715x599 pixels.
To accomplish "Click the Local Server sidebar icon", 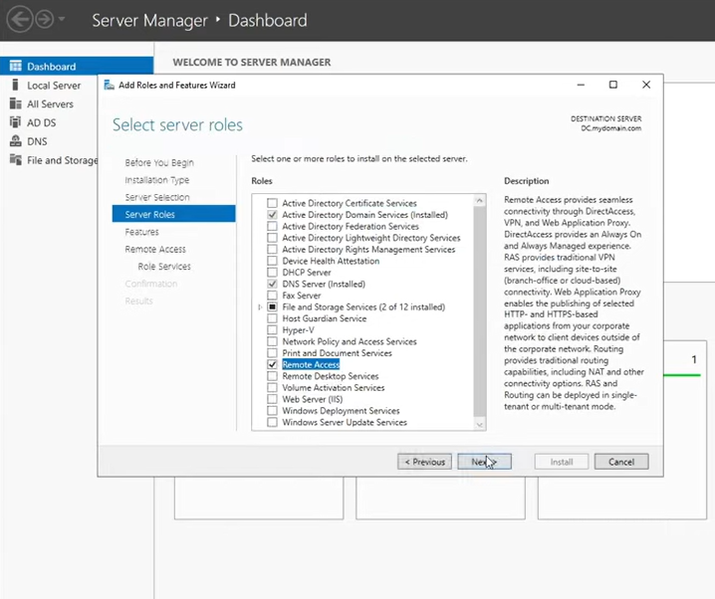I will (16, 85).
